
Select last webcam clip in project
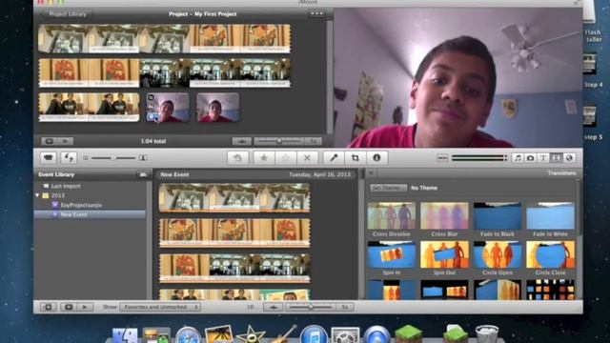(x=217, y=108)
